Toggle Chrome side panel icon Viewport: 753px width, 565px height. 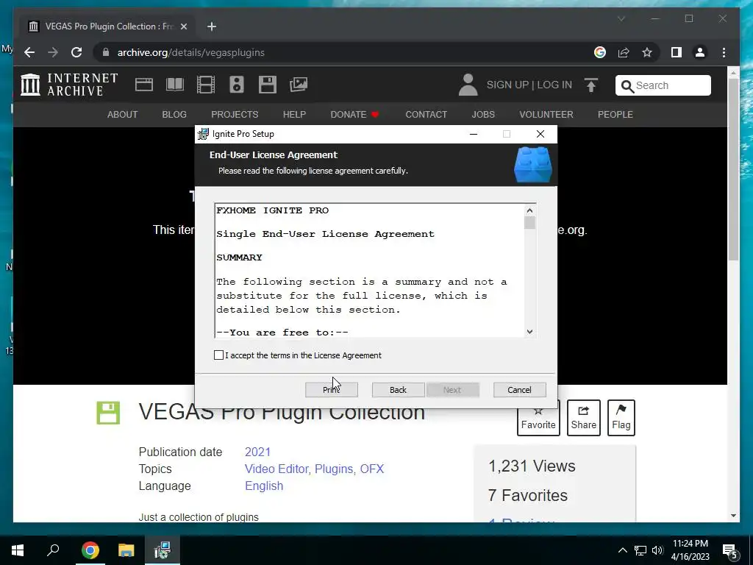(x=677, y=52)
